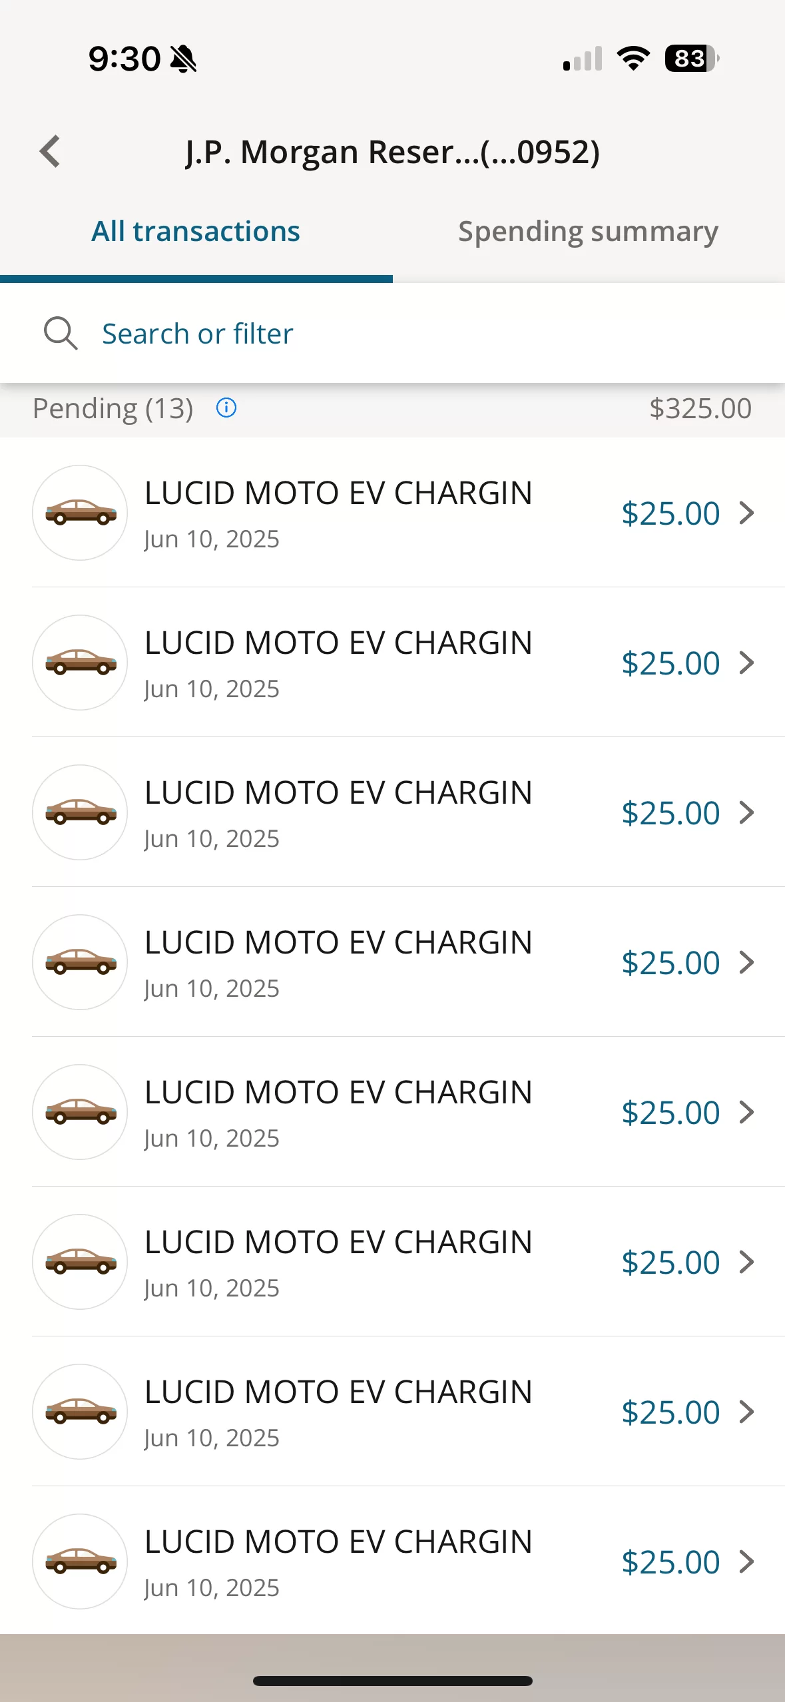Tap Wi-Fi icon in status bar

tap(633, 59)
